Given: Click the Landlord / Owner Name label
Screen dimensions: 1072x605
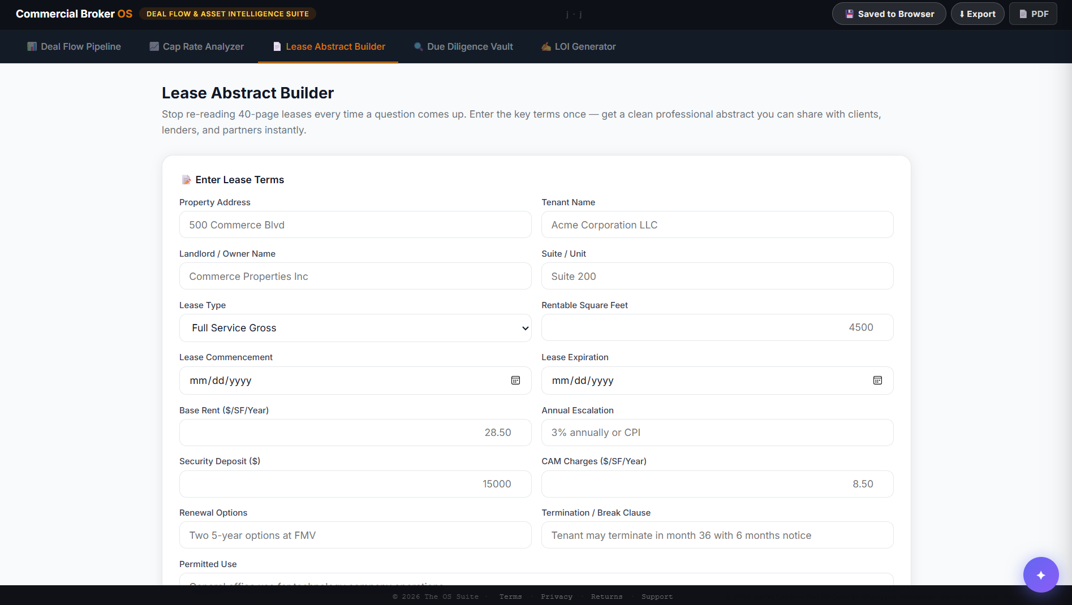Looking at the screenshot, I should (x=227, y=254).
